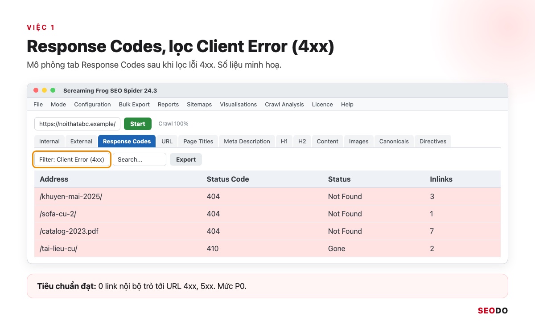Click the Crawl 100% progress label
535x325 pixels.
(x=173, y=124)
